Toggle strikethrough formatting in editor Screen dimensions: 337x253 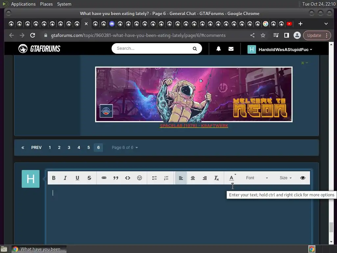tap(89, 178)
